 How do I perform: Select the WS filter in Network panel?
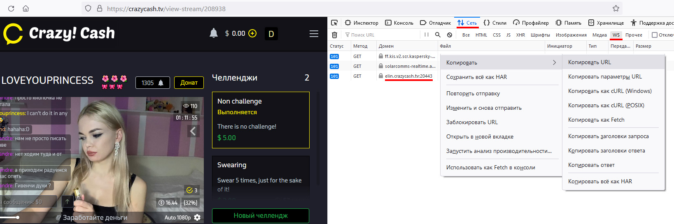[x=616, y=35]
